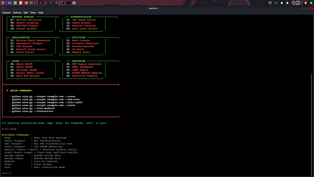Click the panel clock
Viewport: 314px width, 177px height.
[296, 3]
